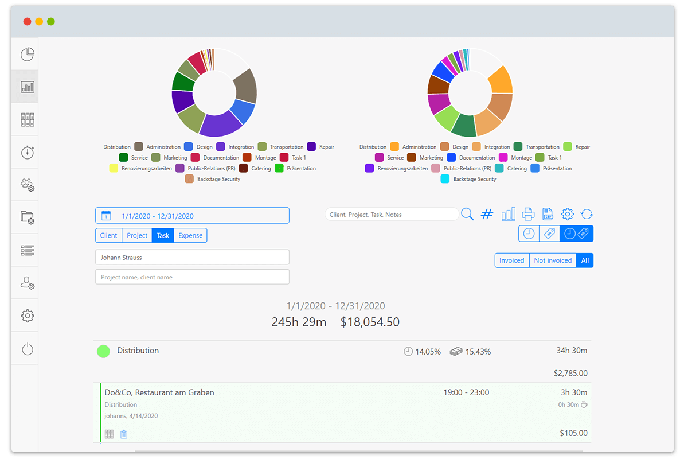This screenshot has width=688, height=459.
Task: Click the 3h 30m entry duration
Action: pos(574,392)
